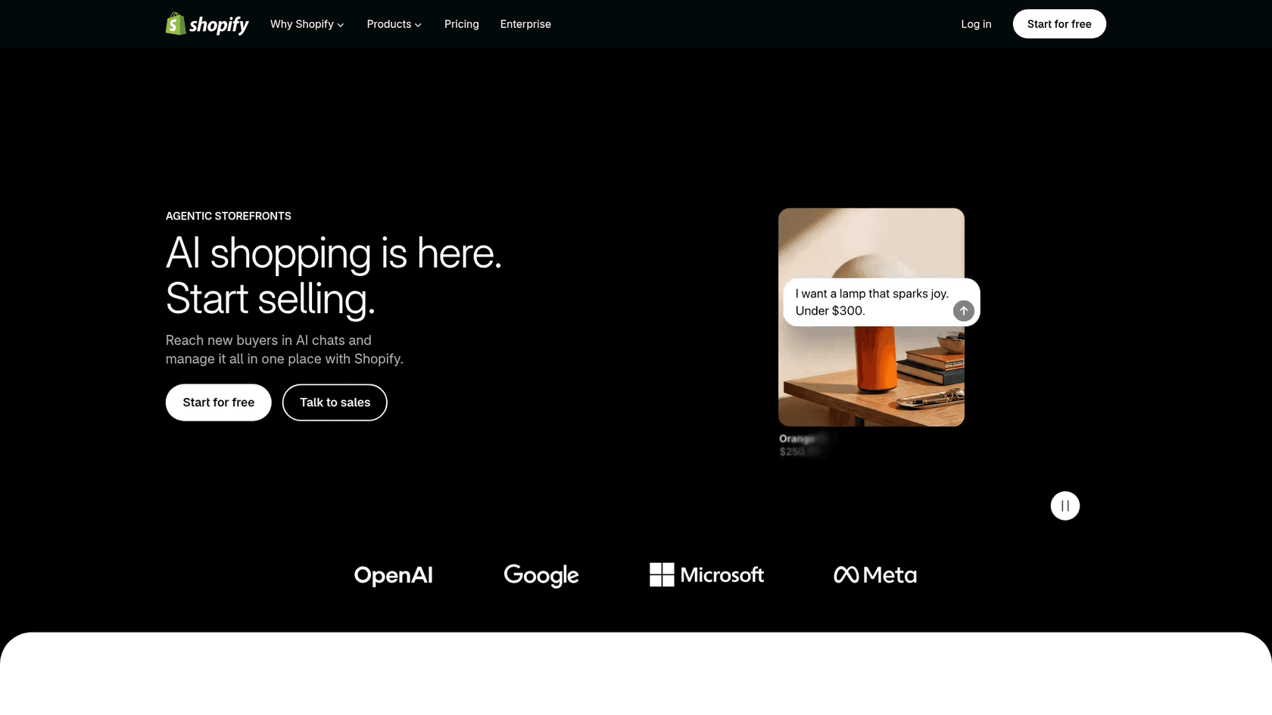
Task: Click Start for free in the header
Action: click(1059, 24)
